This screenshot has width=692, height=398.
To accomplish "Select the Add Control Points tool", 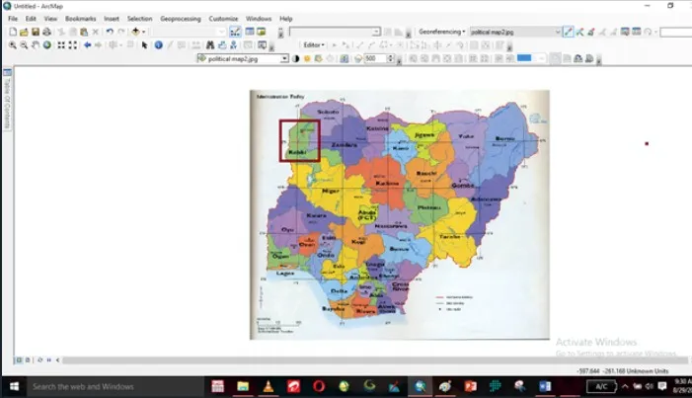I will click(569, 32).
